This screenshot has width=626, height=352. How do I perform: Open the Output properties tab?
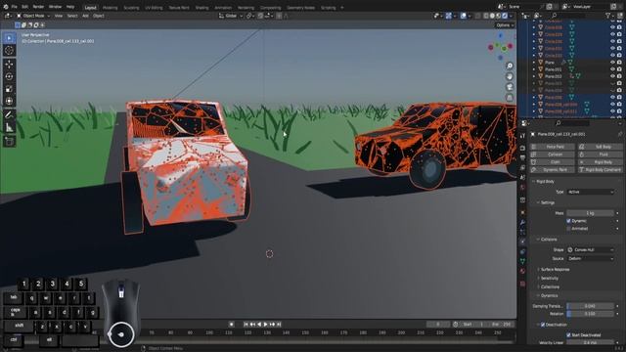pyautogui.click(x=522, y=157)
